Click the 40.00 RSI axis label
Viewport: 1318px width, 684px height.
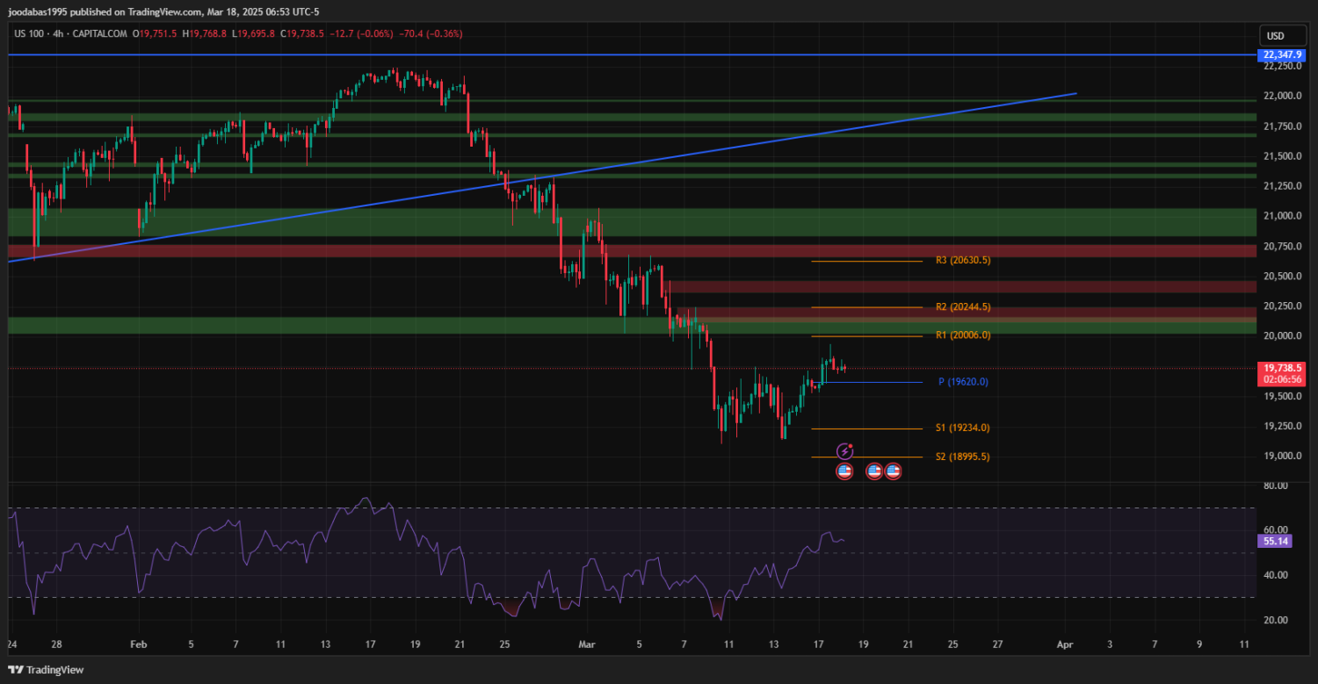point(1275,575)
